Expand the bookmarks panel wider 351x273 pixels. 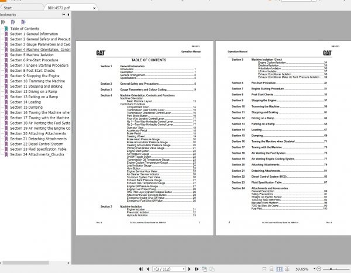[x=64, y=15]
